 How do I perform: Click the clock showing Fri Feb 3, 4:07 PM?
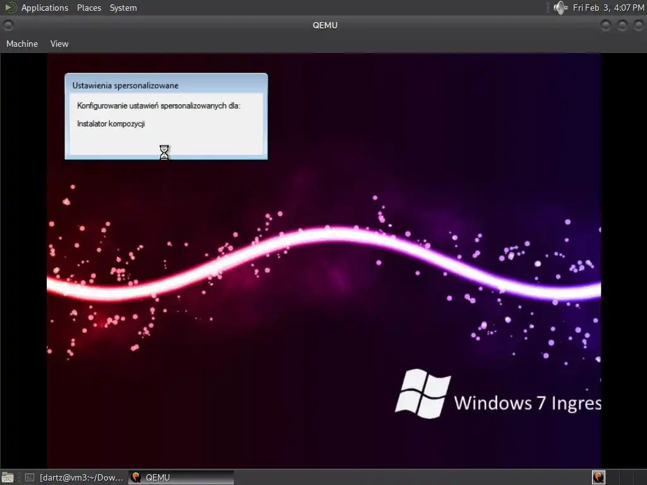pyautogui.click(x=608, y=8)
